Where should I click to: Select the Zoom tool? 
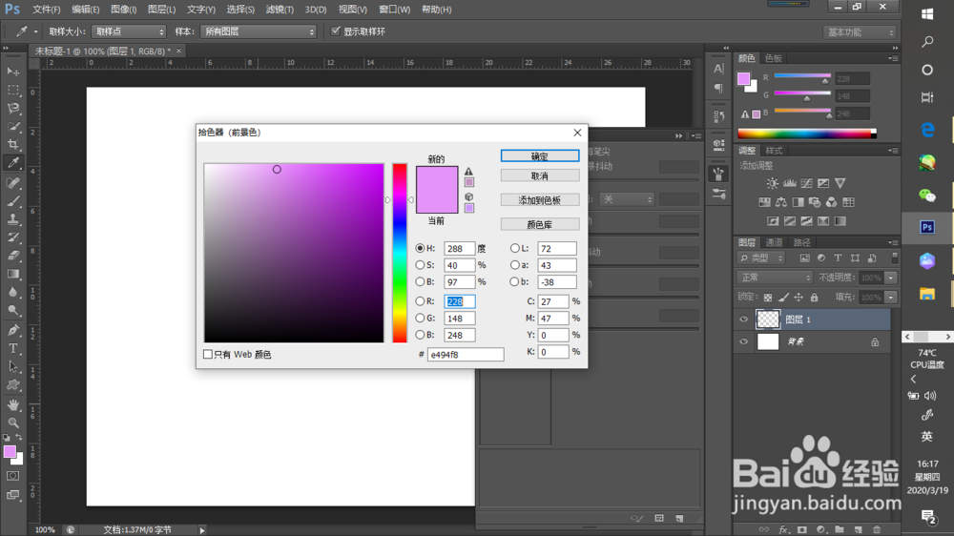pos(12,423)
